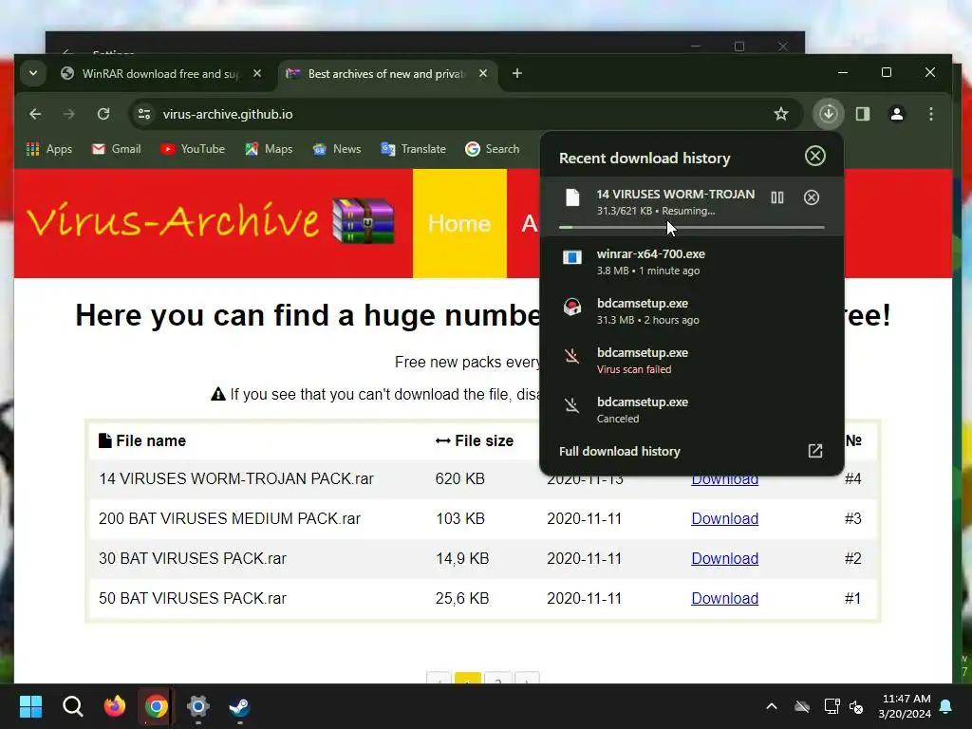The image size is (972, 729).
Task: Select the Canceled bdcamsetup.exe entry
Action: pyautogui.click(x=692, y=410)
